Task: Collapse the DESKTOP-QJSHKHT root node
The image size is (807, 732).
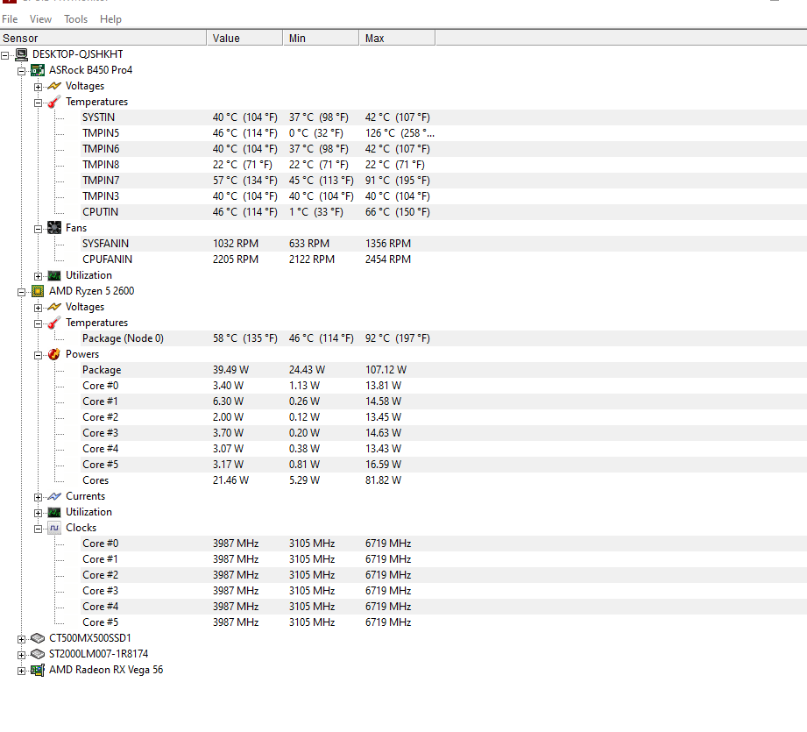Action: coord(5,55)
